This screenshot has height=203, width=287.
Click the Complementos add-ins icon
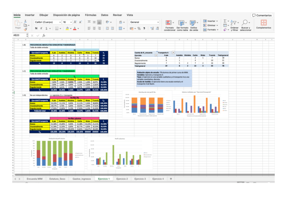[263, 24]
